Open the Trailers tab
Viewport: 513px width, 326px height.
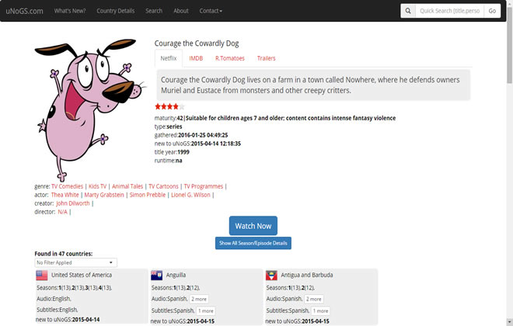coord(267,58)
